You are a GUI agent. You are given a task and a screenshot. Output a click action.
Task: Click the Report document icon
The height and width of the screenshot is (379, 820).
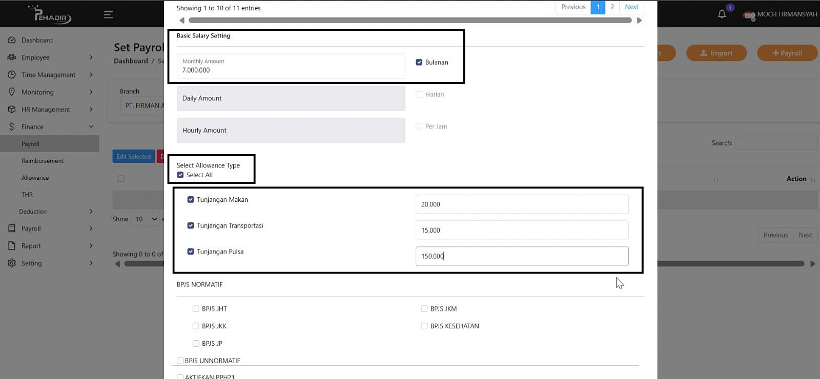[12, 246]
